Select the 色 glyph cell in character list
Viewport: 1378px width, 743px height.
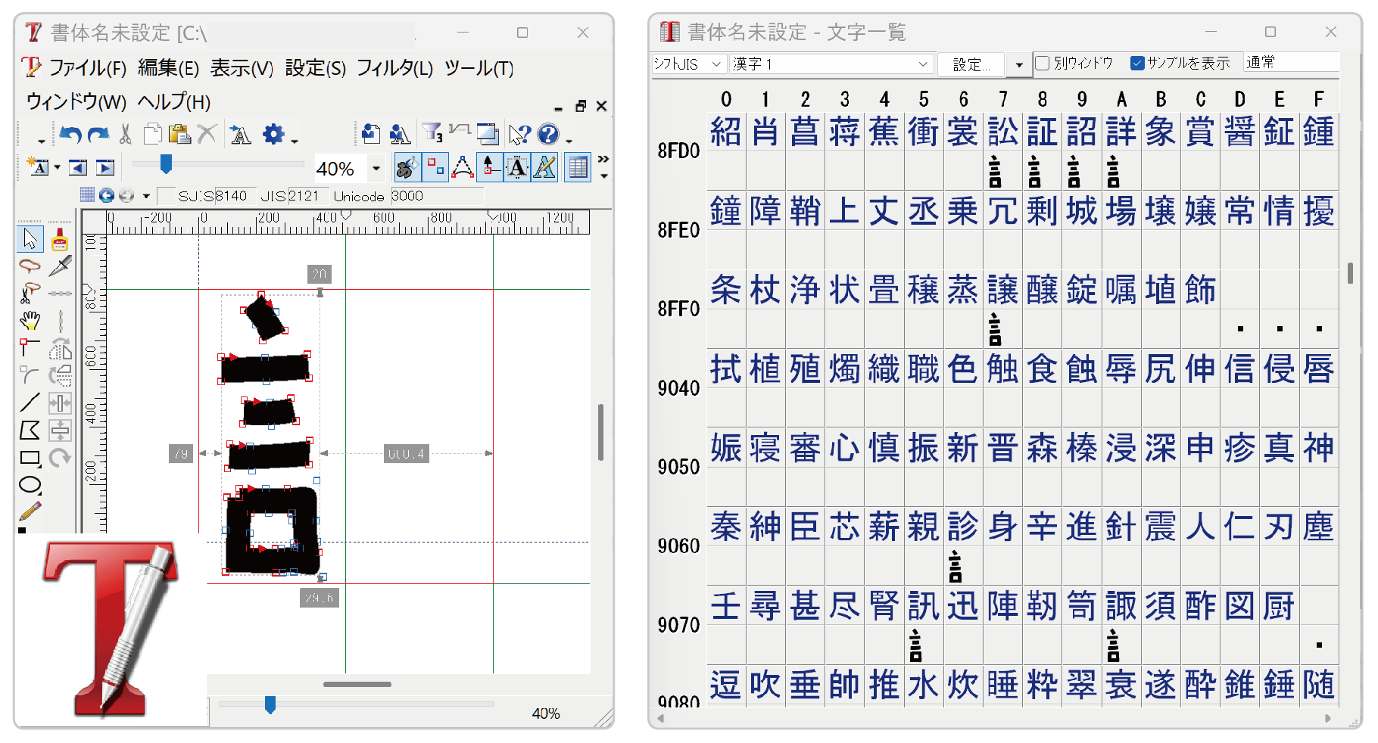[962, 369]
